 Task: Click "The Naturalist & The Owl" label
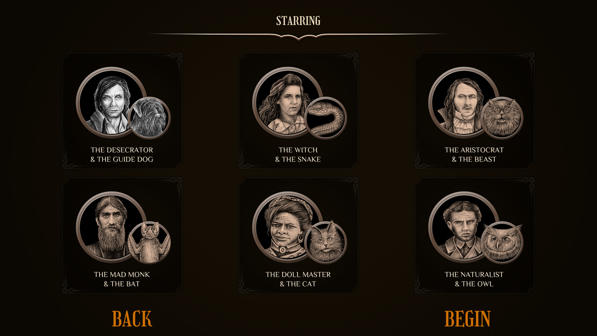point(474,279)
